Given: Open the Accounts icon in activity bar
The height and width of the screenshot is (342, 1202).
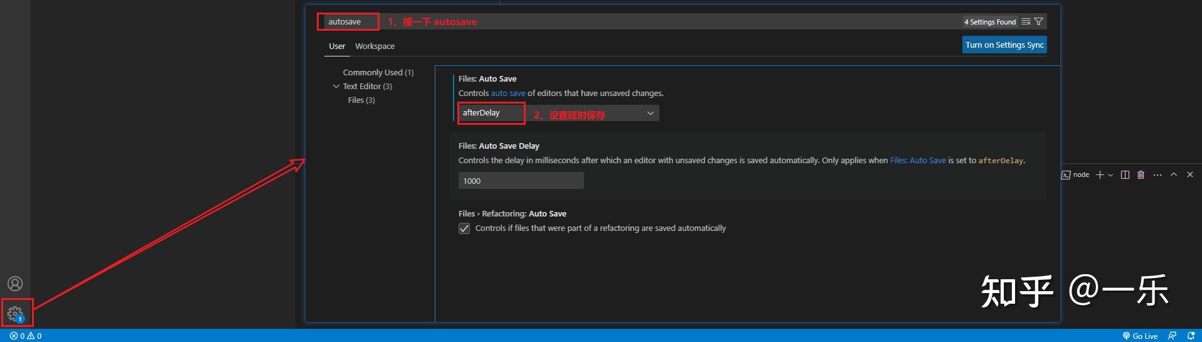Looking at the screenshot, I should point(15,284).
